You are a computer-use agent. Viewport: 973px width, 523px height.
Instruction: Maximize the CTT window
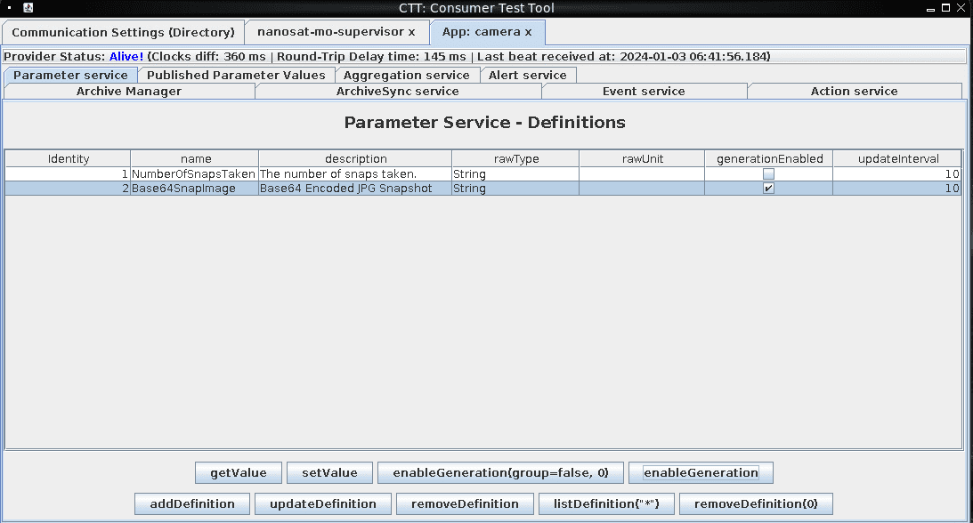945,7
